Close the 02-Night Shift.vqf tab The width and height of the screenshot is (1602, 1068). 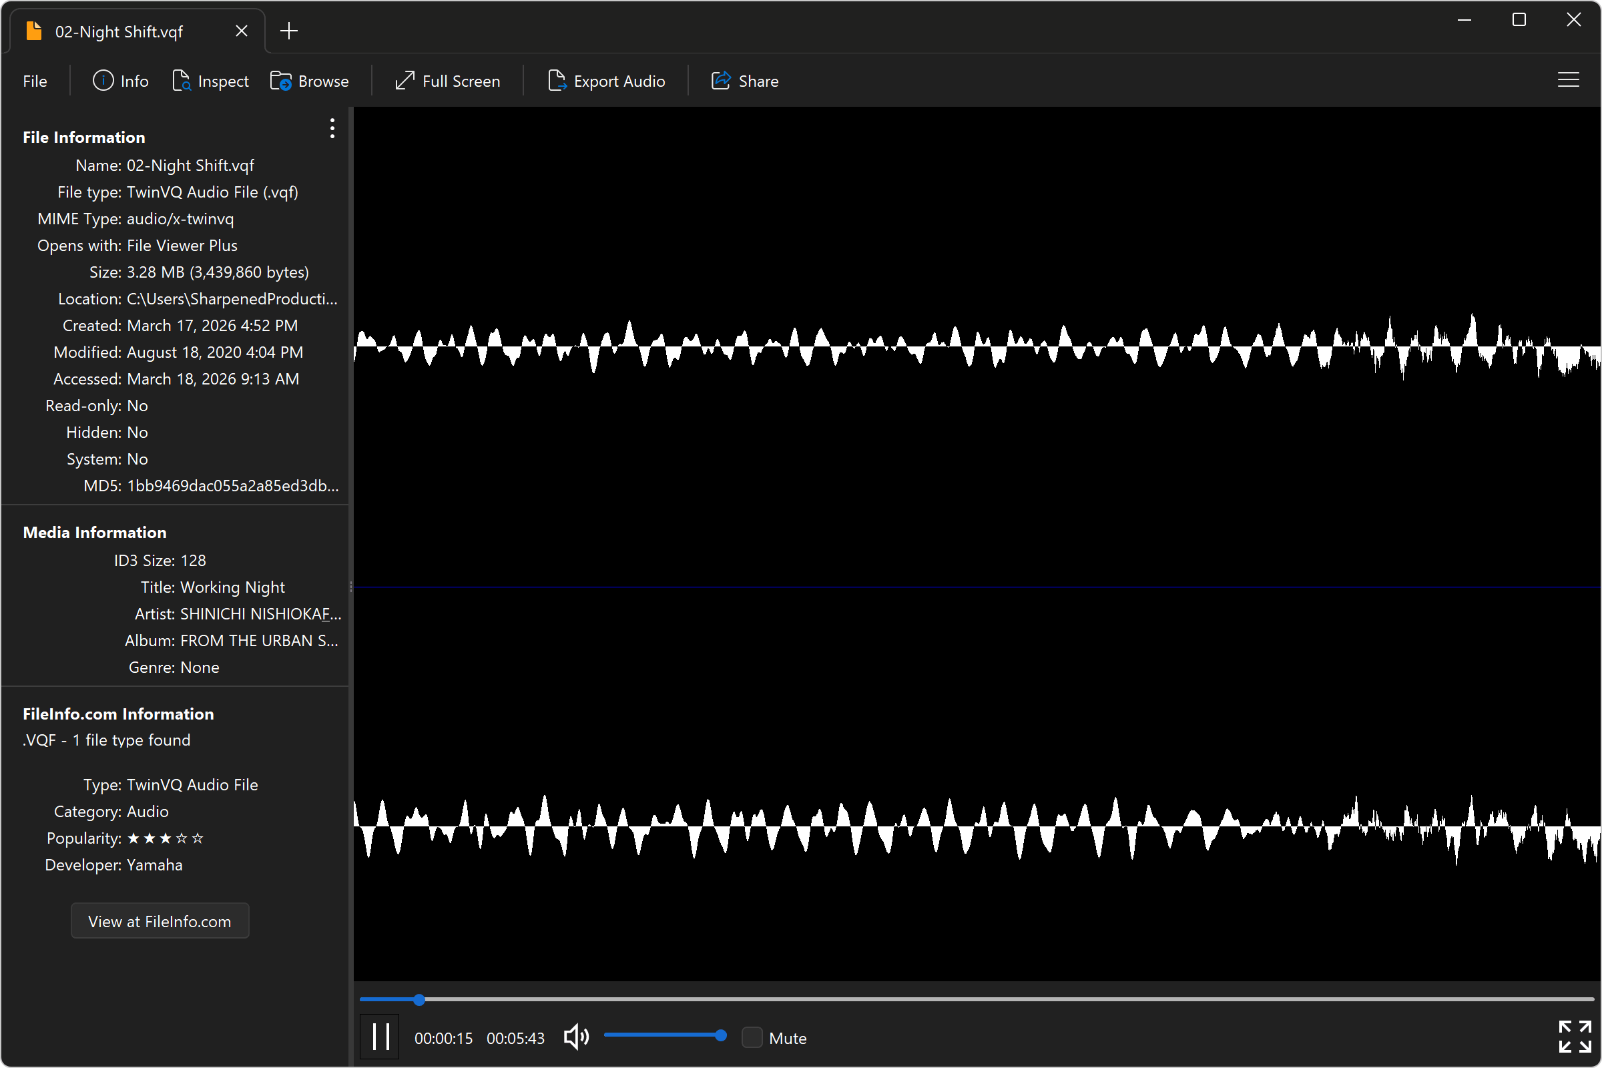(x=241, y=31)
